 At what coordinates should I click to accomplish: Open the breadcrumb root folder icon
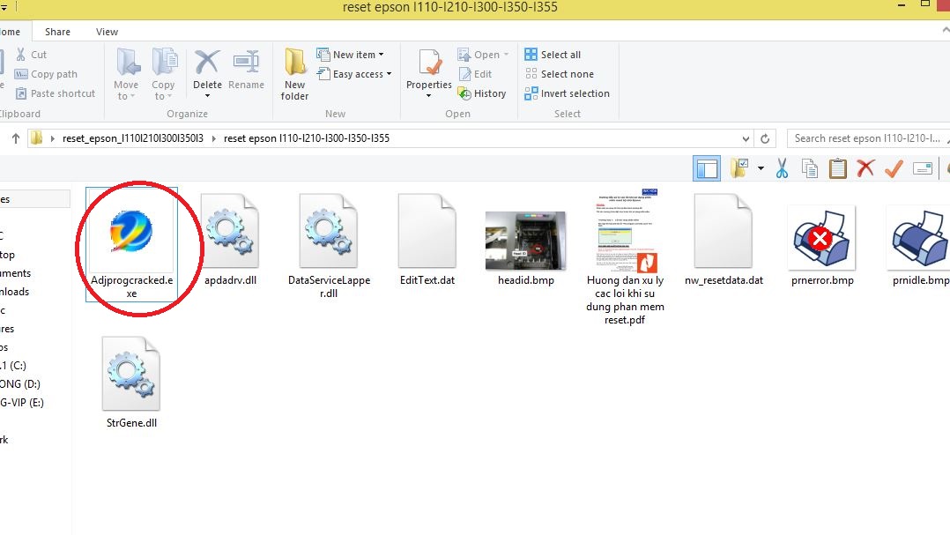tap(37, 138)
